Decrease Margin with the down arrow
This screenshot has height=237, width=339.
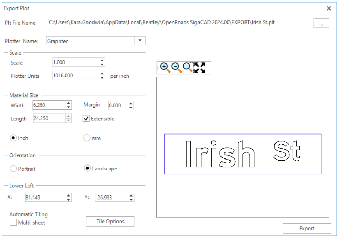pyautogui.click(x=131, y=107)
